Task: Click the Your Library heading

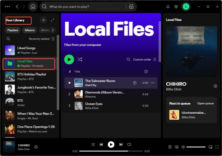Action: [15, 20]
